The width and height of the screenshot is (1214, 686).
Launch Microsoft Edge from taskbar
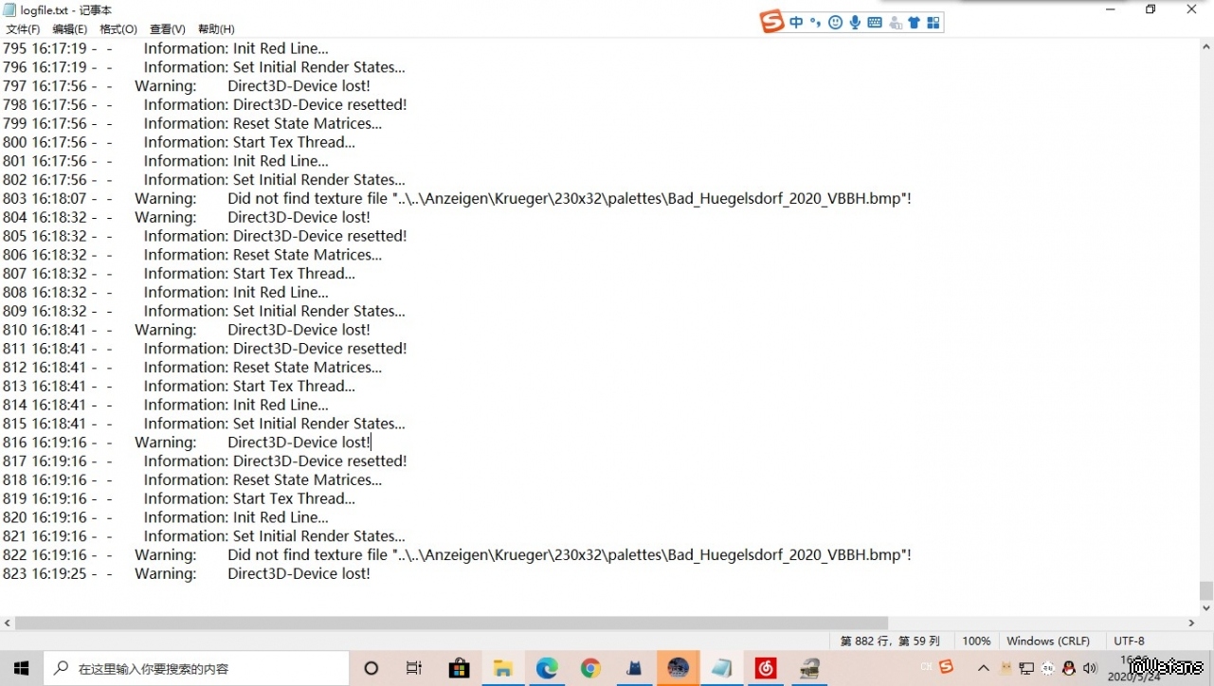[547, 668]
